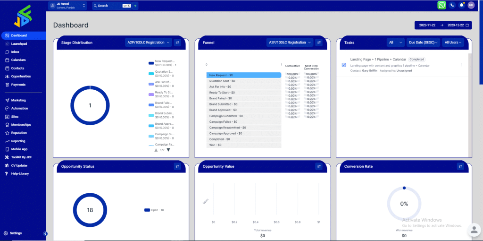Image resolution: width=483 pixels, height=241 pixels.
Task: Open the All Users filter dropdown
Action: [453, 43]
